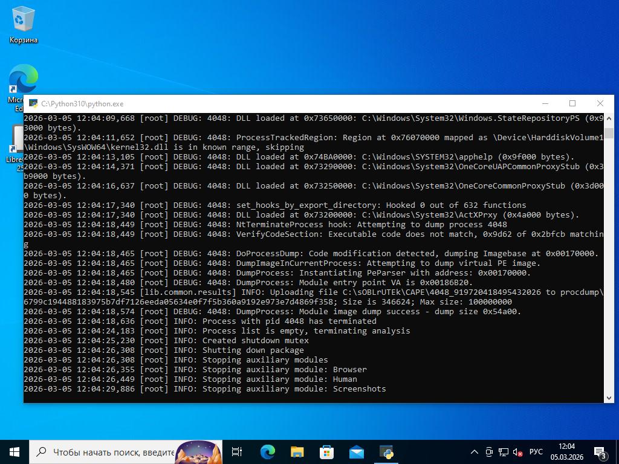Open the taskbar clock and calendar

pyautogui.click(x=566, y=452)
